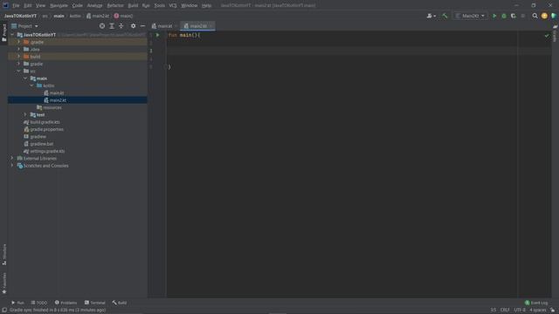Click JavaTOKotlinYT breadcrumb in navigation bar
The image size is (559, 314).
click(x=20, y=16)
